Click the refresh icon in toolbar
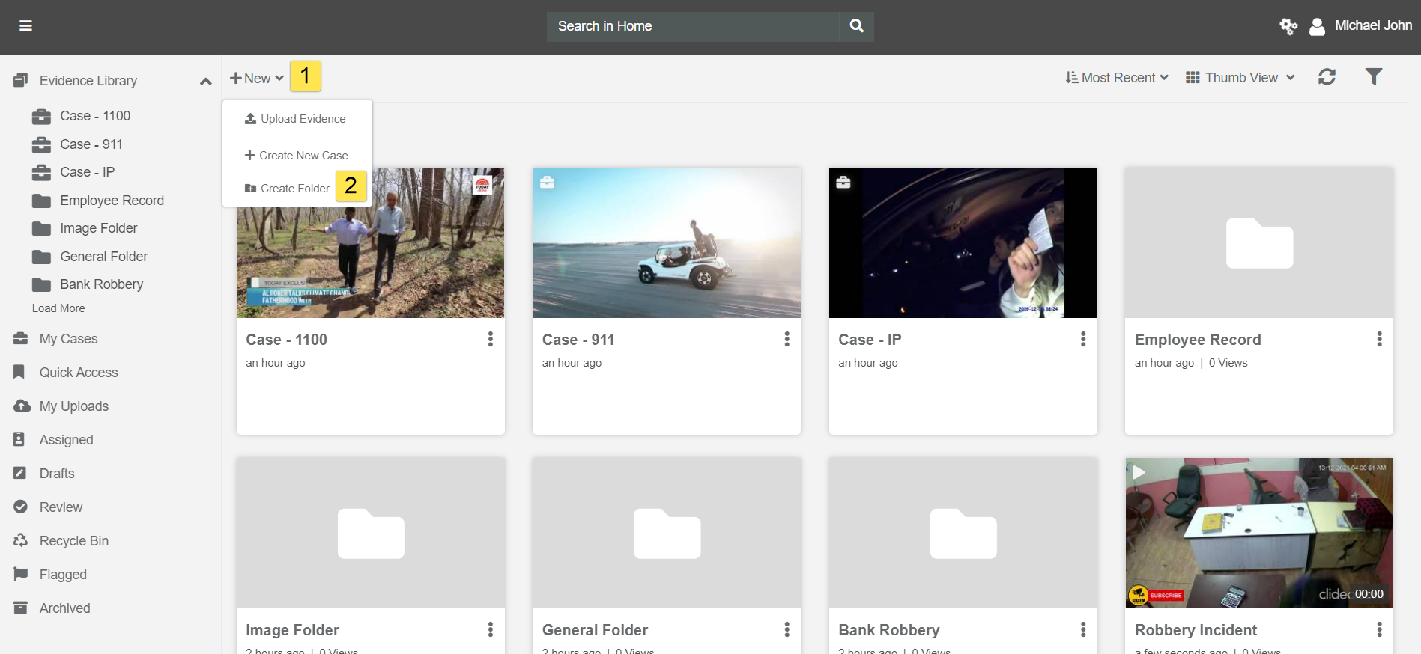This screenshot has height=654, width=1421. click(1327, 77)
